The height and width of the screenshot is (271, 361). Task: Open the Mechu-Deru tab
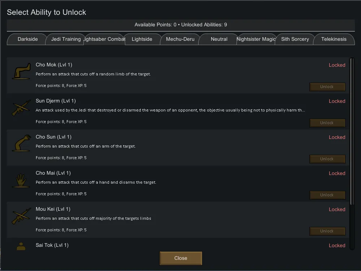(180, 39)
